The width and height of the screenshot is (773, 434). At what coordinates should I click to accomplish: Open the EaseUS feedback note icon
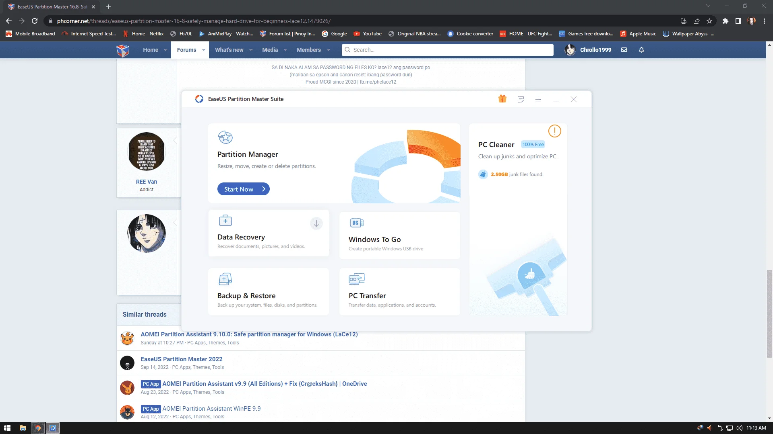click(x=521, y=99)
